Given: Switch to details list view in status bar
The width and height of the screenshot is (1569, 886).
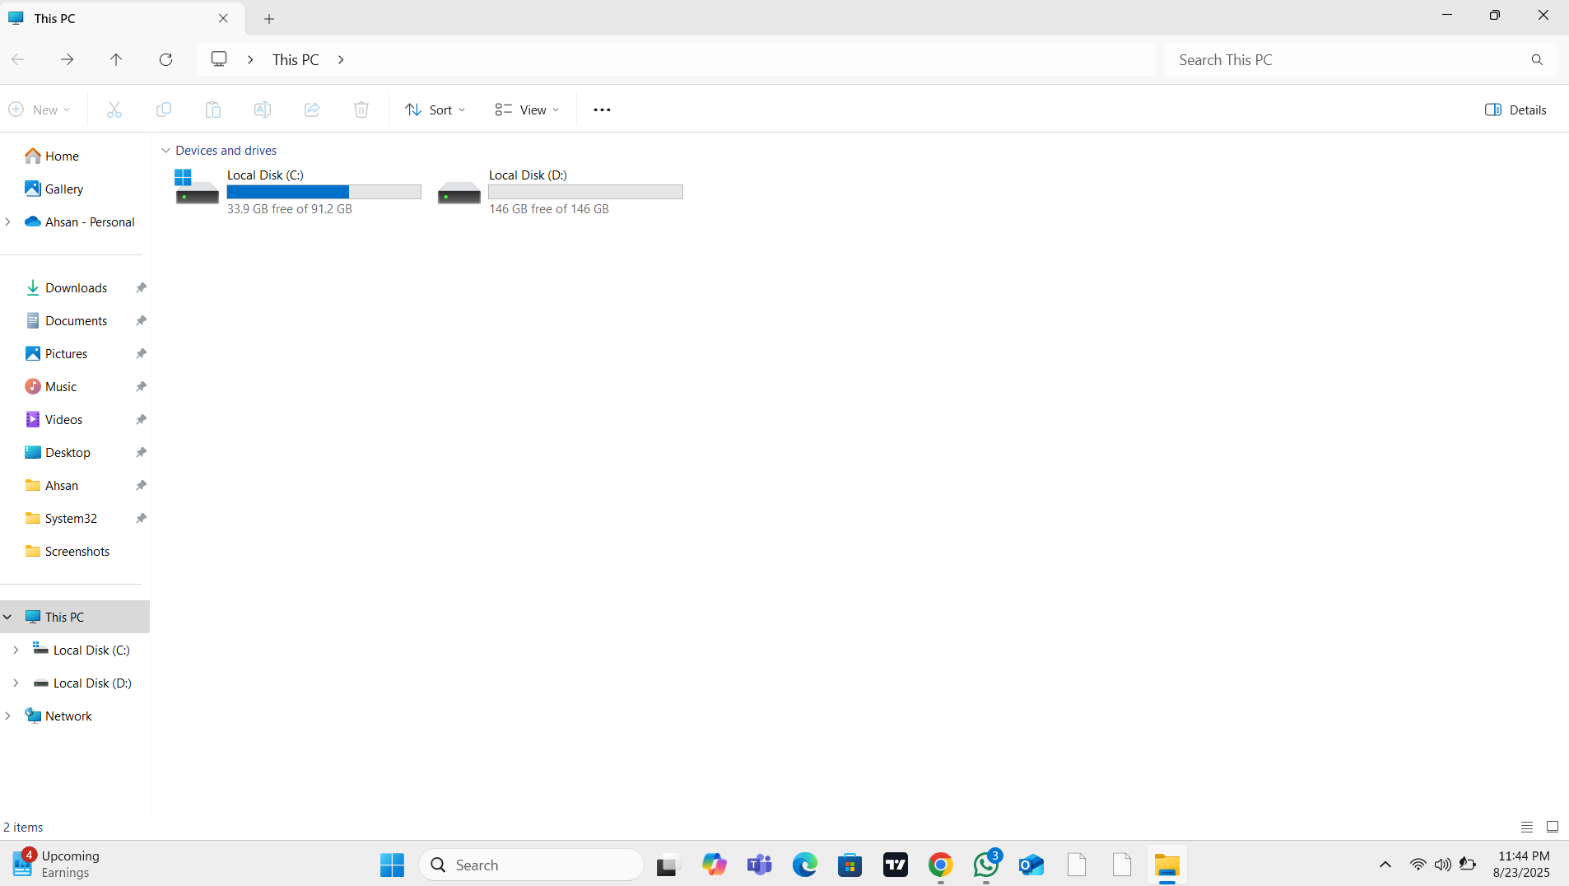Looking at the screenshot, I should coord(1526,827).
